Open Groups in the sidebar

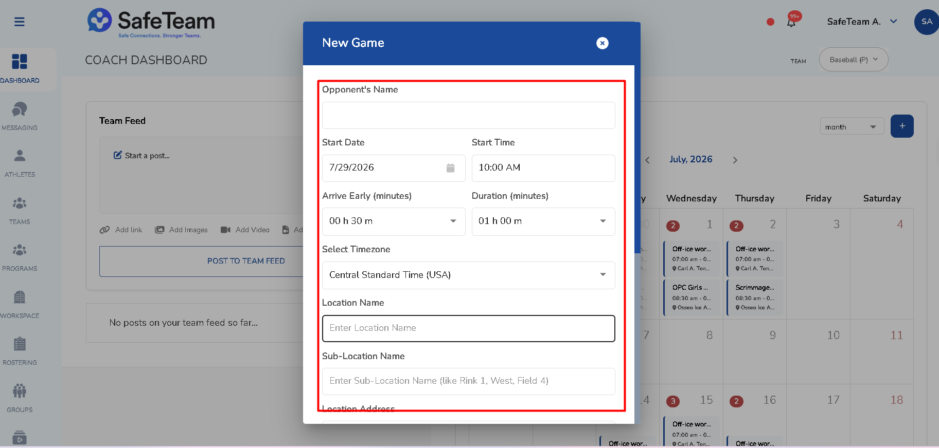point(20,399)
